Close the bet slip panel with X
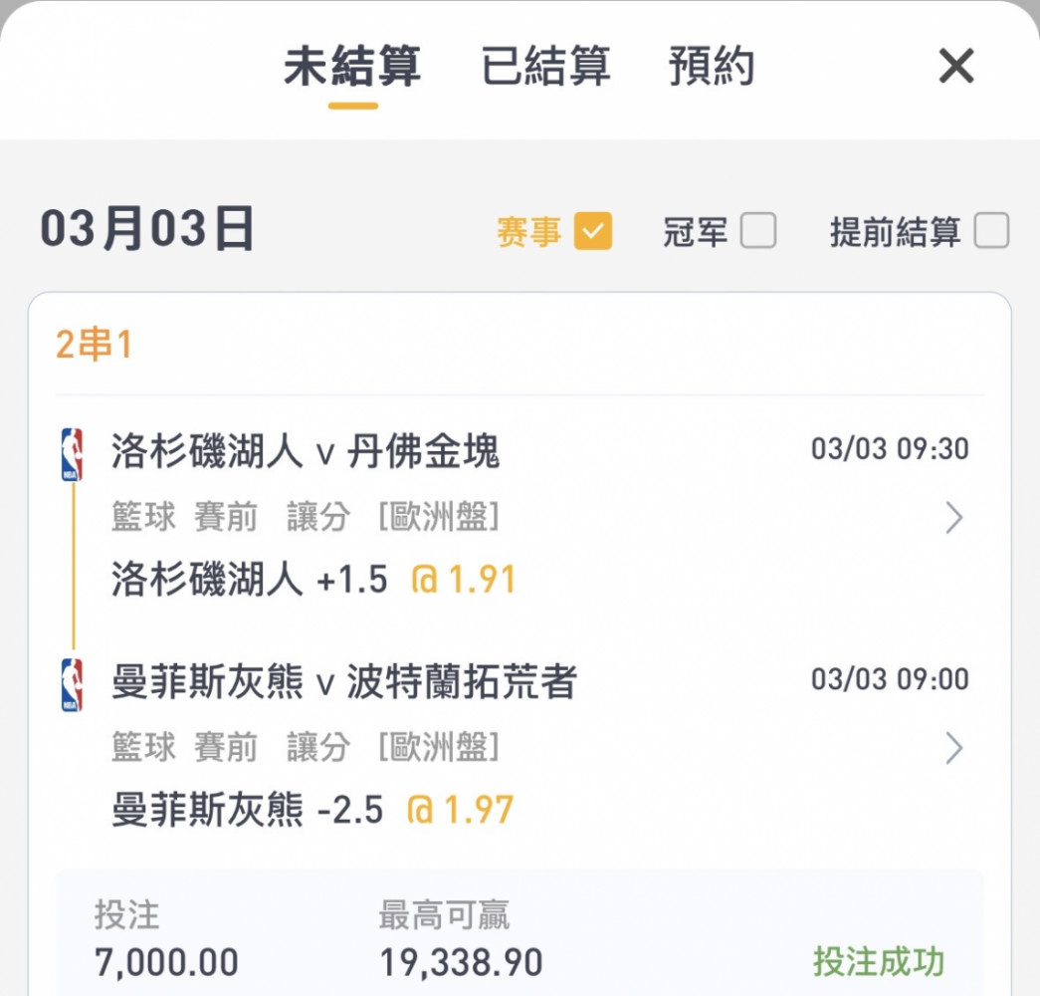The height and width of the screenshot is (996, 1040). click(956, 66)
